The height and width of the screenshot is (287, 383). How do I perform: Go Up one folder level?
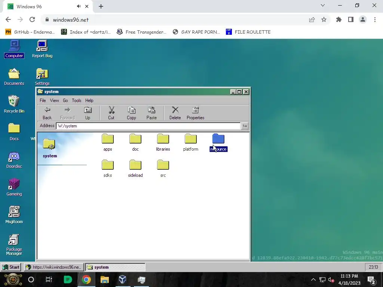pos(88,113)
